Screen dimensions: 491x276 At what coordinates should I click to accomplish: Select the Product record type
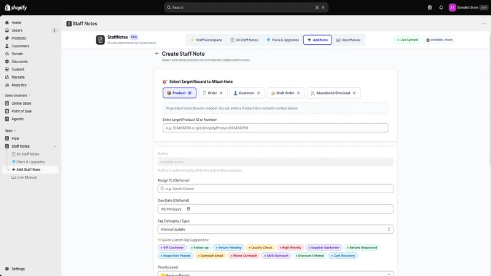(x=179, y=93)
